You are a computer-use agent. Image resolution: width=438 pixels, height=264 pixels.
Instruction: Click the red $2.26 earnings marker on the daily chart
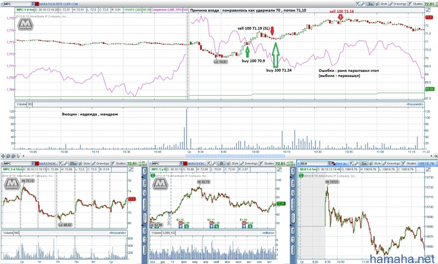pyautogui.click(x=181, y=223)
